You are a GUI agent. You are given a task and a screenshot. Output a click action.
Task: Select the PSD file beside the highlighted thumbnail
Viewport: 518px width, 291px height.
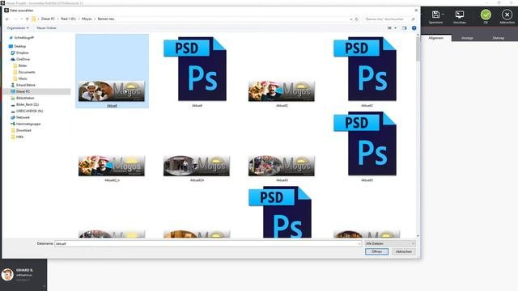197,69
